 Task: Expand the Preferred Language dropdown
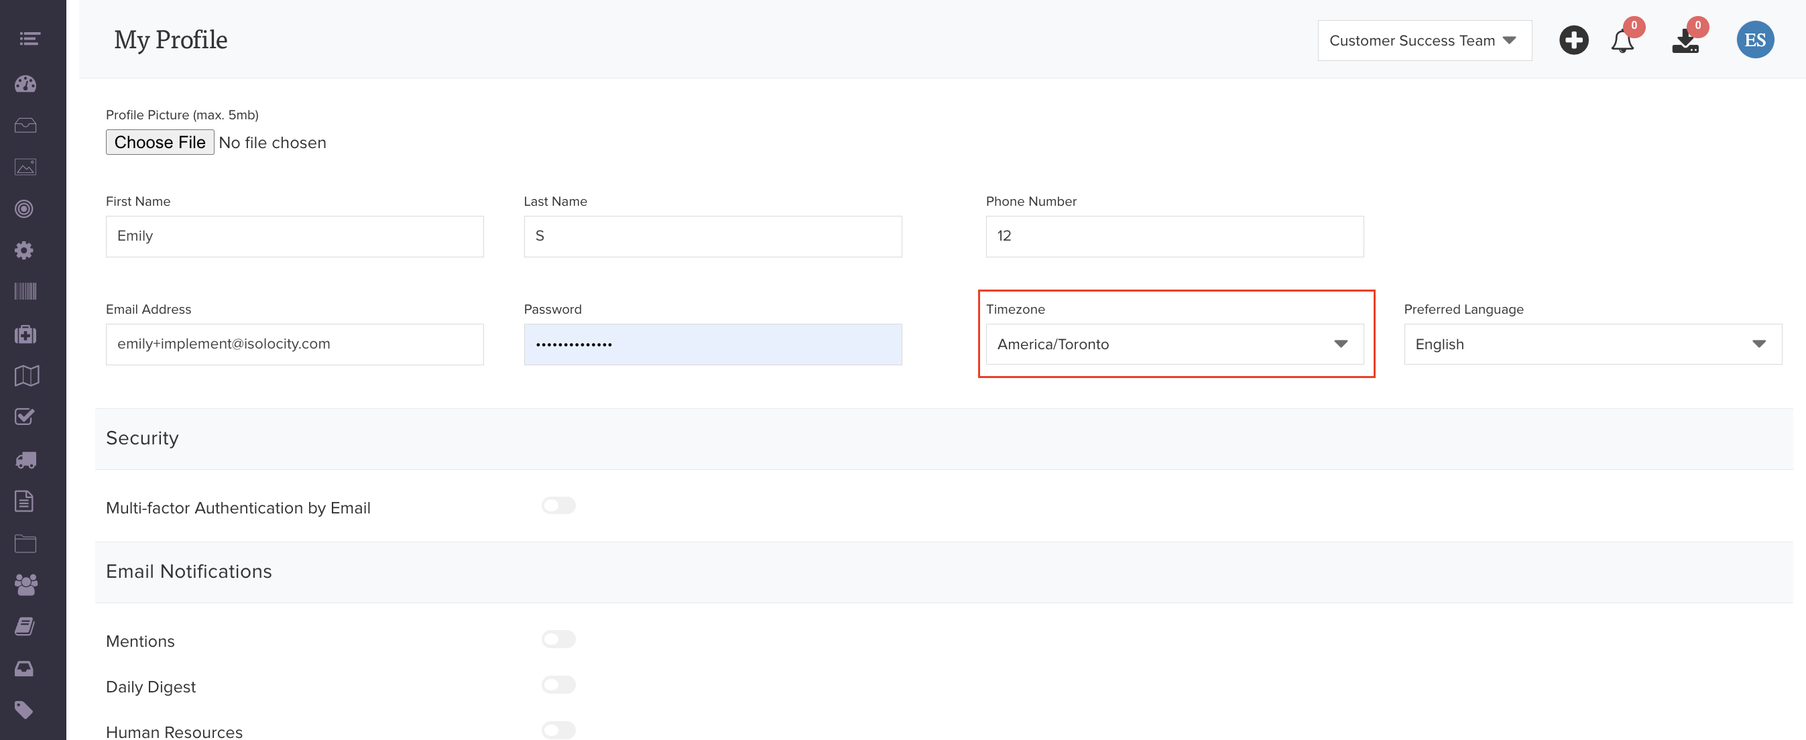1592,344
